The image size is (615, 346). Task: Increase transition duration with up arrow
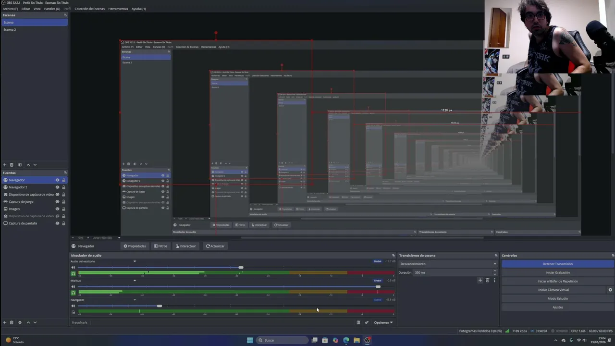pos(494,271)
